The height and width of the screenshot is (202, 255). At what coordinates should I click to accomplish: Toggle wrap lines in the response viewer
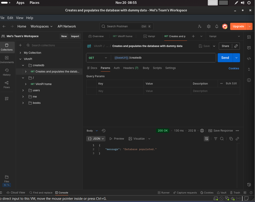coord(207,138)
